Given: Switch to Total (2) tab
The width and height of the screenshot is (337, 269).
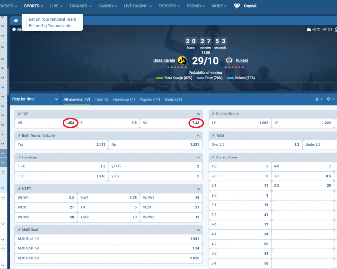Looking at the screenshot, I should pyautogui.click(x=102, y=99).
